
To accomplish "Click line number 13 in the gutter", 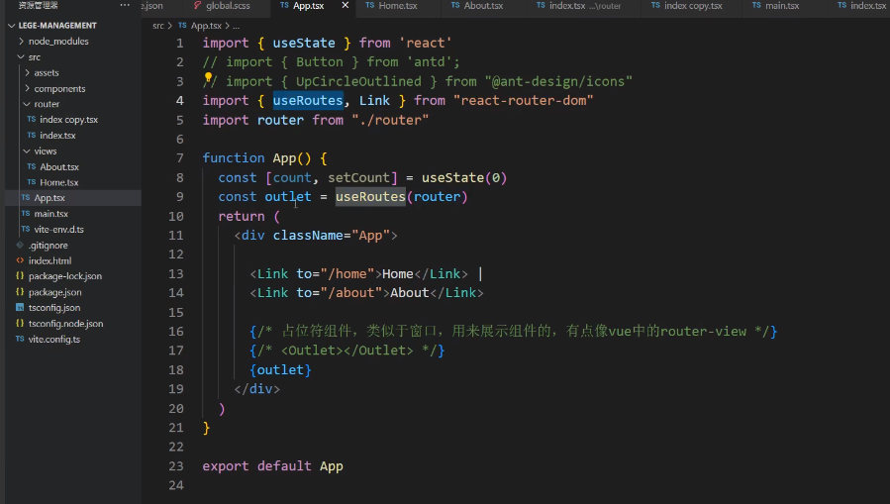I will pyautogui.click(x=176, y=274).
